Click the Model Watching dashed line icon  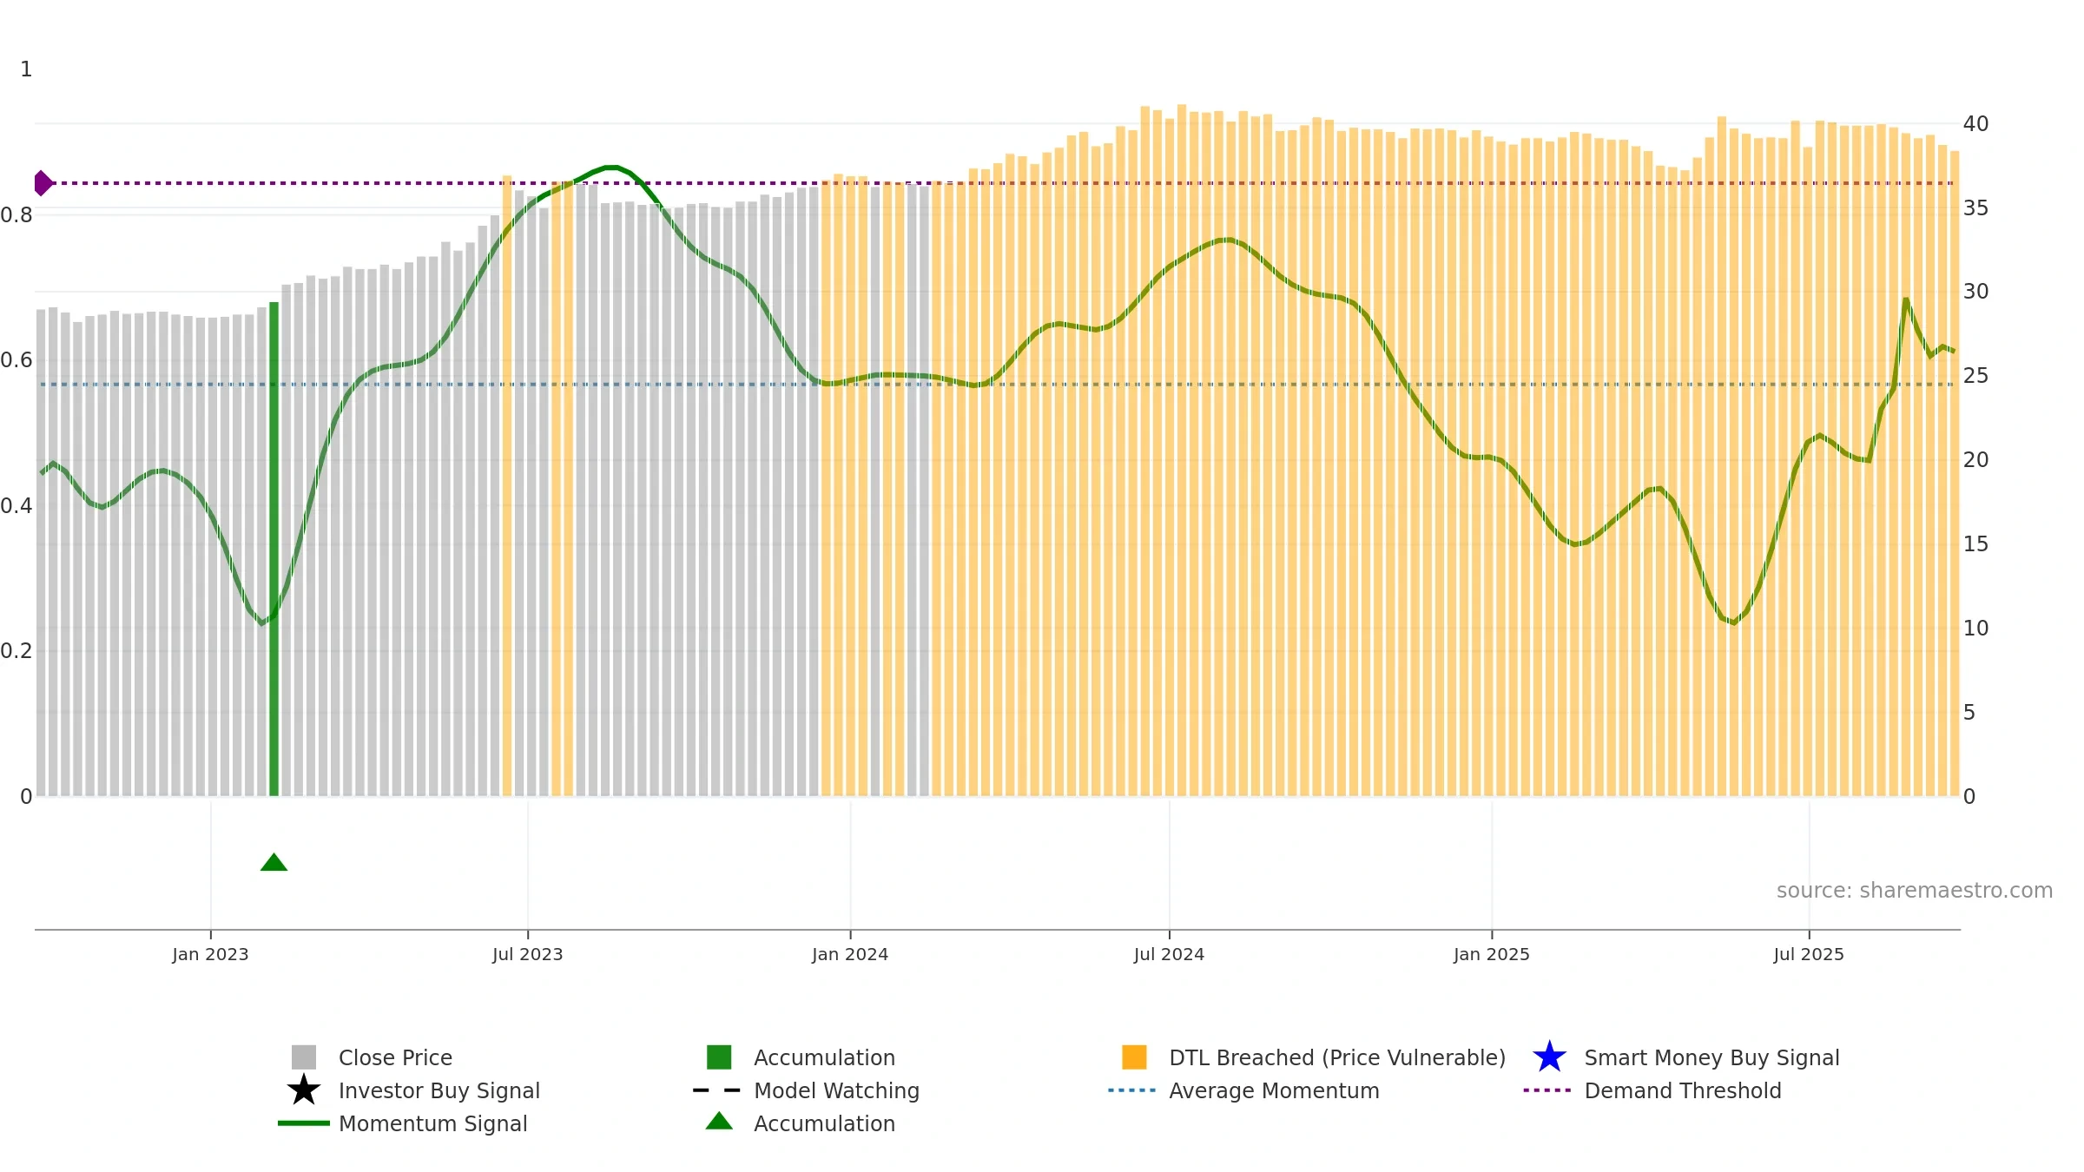(717, 1090)
